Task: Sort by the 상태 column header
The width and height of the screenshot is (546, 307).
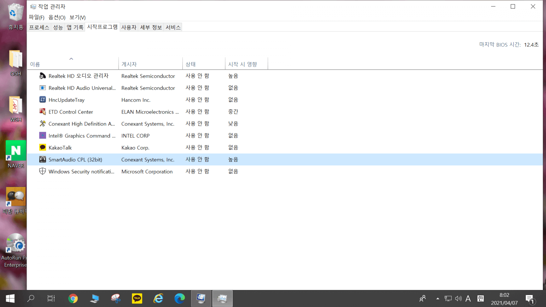Action: tap(204, 64)
